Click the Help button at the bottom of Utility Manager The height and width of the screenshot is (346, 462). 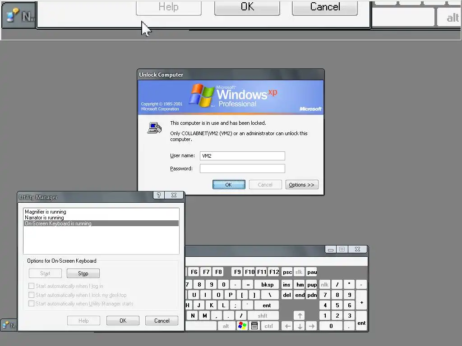[x=83, y=321]
